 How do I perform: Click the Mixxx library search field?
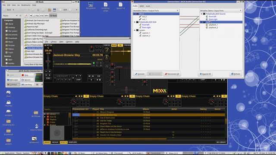pyautogui.click(x=57, y=109)
